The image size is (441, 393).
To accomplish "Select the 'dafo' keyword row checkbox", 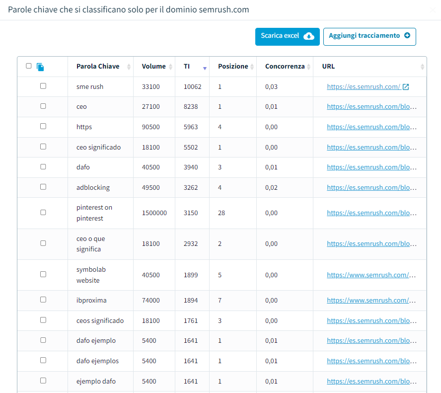I will [43, 167].
